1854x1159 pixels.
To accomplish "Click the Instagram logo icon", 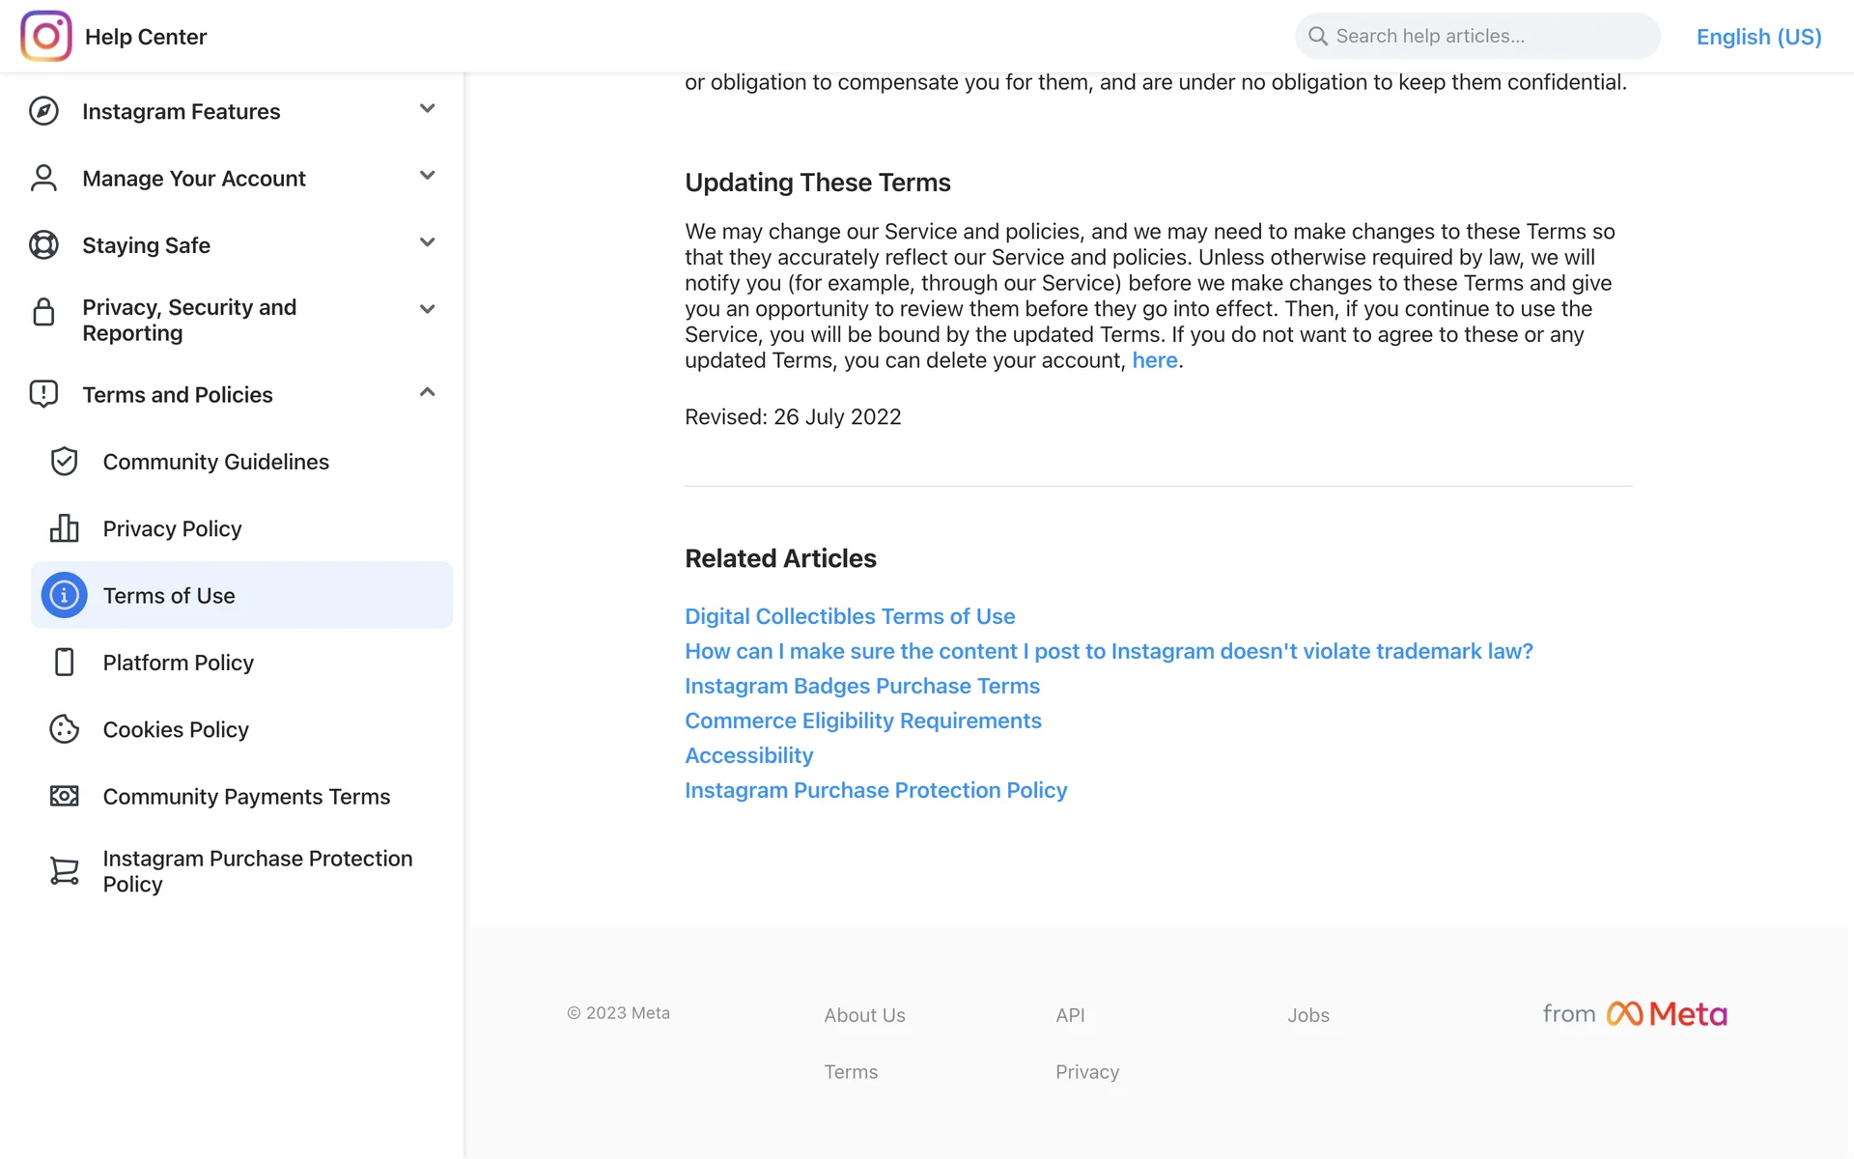I will [45, 36].
